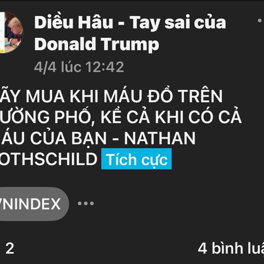This screenshot has width=264, height=264.
Task: Click the word ROTHSCHILD in the post
Action: [48, 159]
